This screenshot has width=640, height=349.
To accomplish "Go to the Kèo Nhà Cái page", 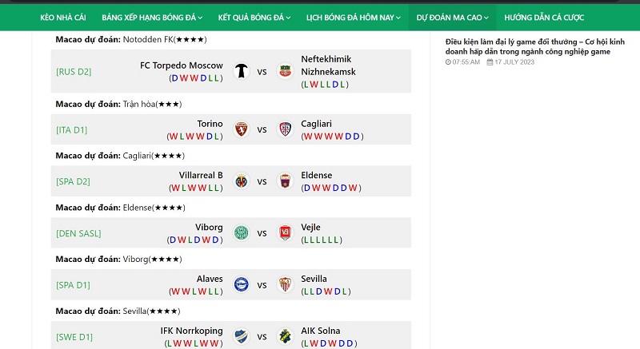I will click(x=63, y=18).
